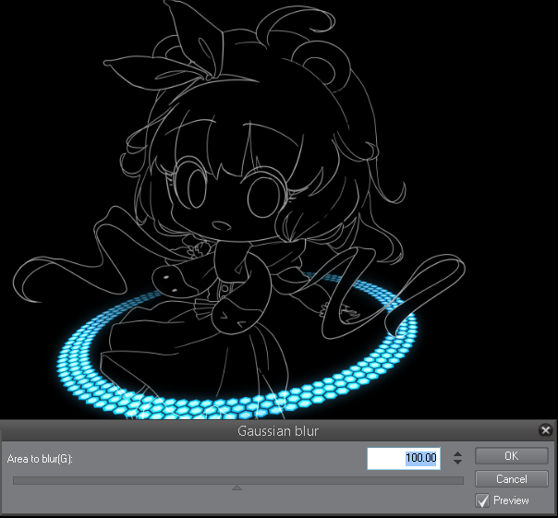Click the Area to blur(G) label
The height and width of the screenshot is (518, 558).
pyautogui.click(x=40, y=459)
